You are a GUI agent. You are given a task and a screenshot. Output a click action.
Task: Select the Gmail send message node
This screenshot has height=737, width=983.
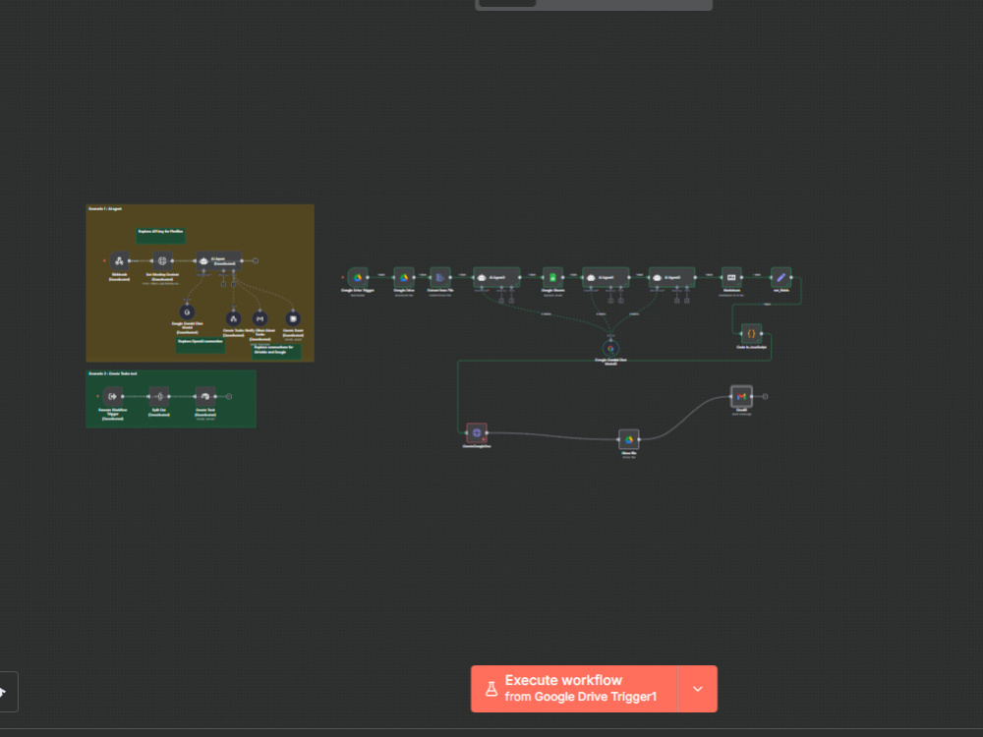[x=741, y=396]
